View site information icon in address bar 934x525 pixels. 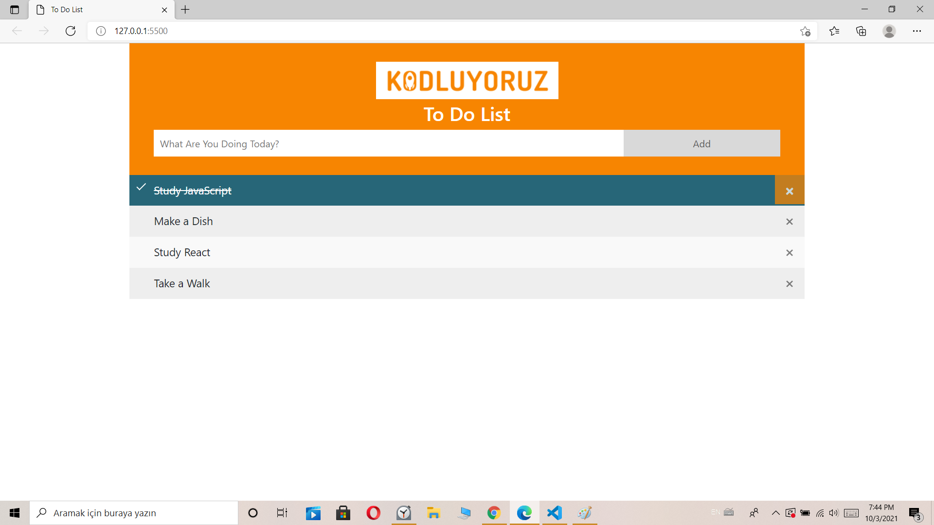(x=101, y=31)
